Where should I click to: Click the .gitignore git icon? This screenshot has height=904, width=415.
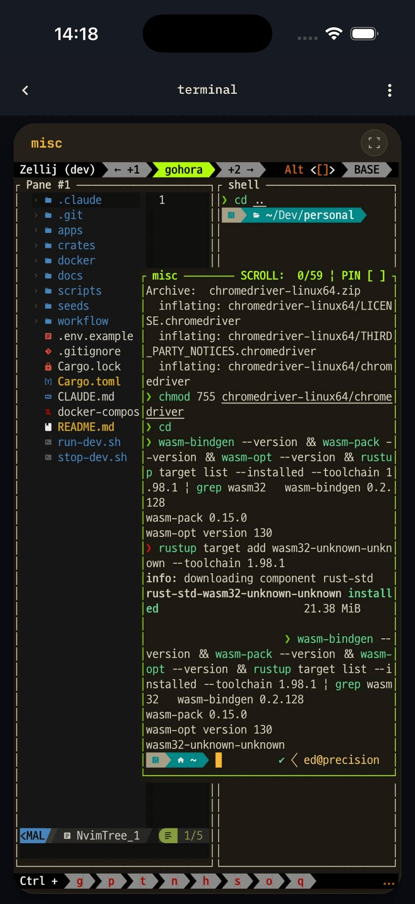pos(48,352)
